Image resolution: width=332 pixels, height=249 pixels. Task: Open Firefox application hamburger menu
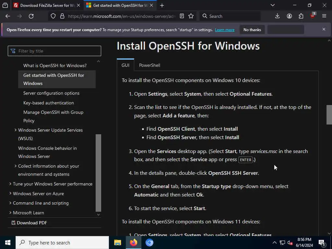[x=324, y=16]
